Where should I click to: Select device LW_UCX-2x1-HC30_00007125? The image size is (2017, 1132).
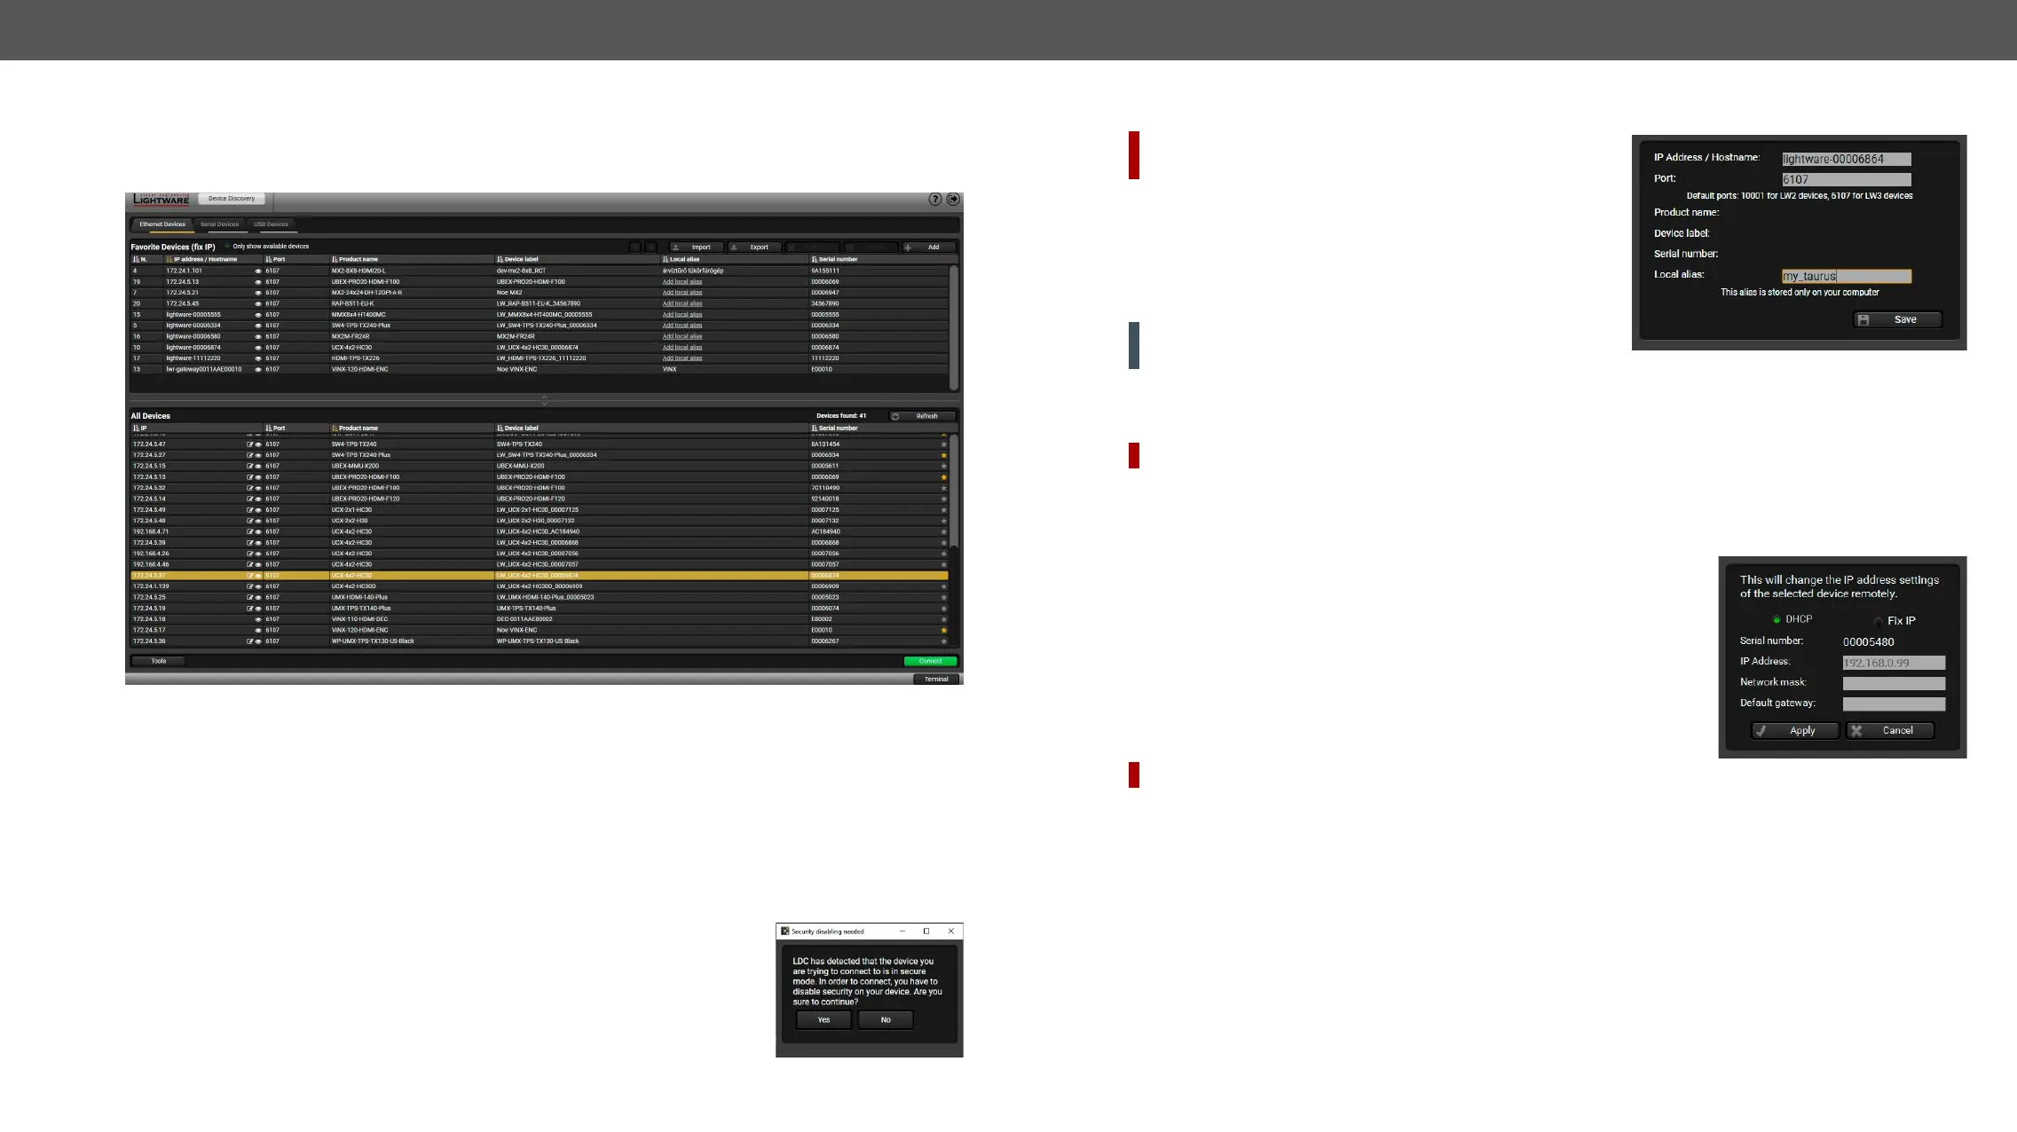(538, 510)
